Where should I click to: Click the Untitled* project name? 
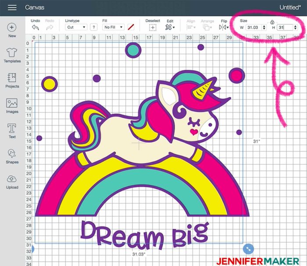tap(290, 7)
